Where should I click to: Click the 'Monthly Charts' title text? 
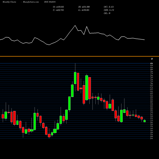click(x=9, y=2)
